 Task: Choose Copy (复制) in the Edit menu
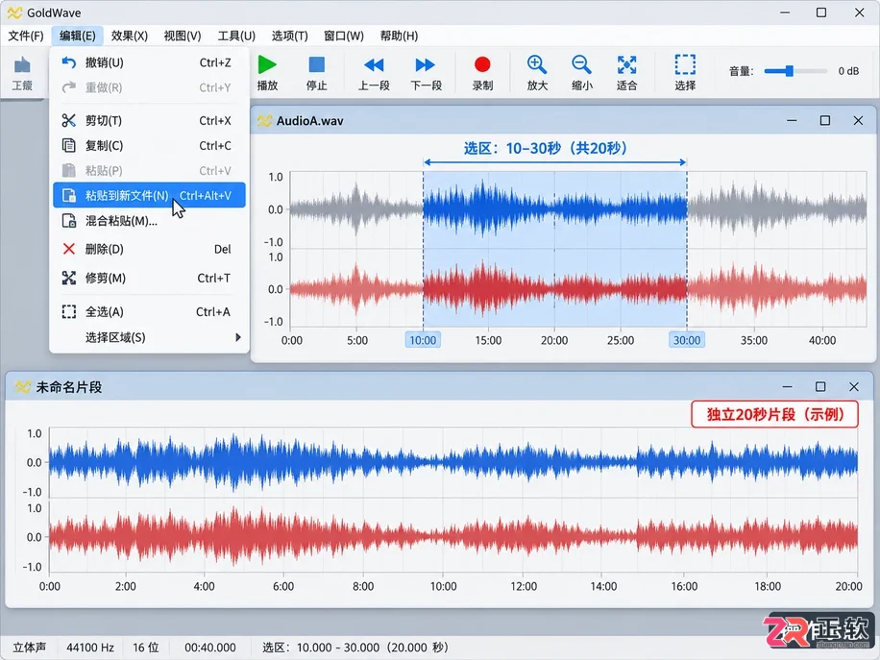[149, 145]
